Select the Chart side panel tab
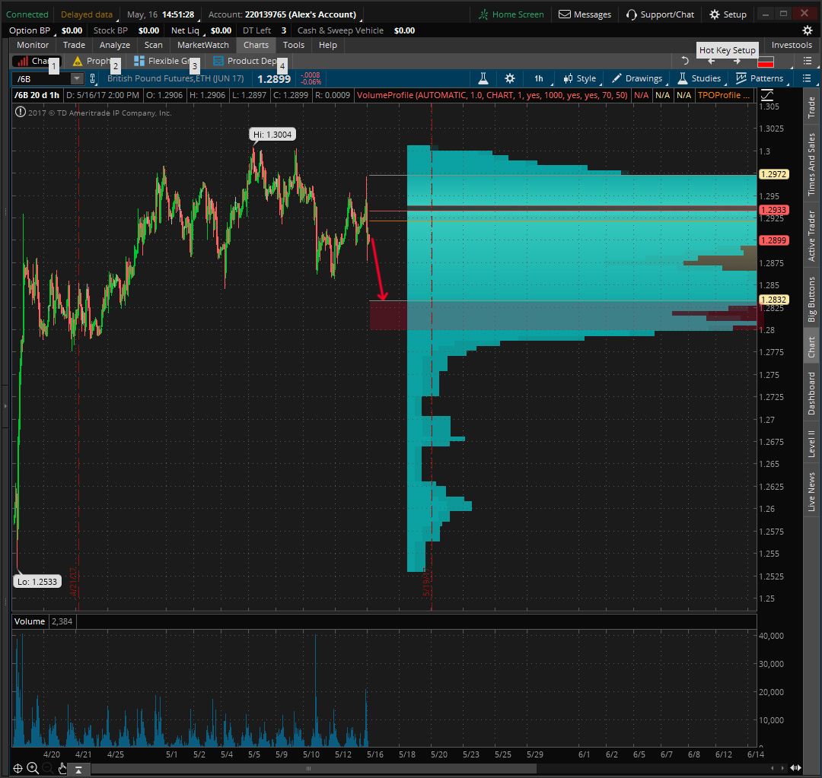 pos(811,347)
